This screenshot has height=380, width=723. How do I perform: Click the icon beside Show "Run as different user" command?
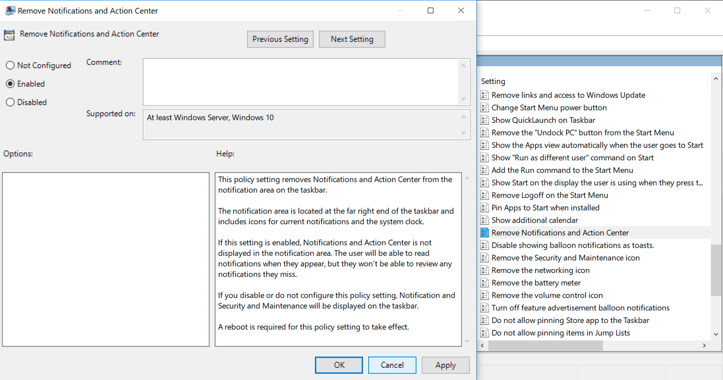[x=484, y=158]
